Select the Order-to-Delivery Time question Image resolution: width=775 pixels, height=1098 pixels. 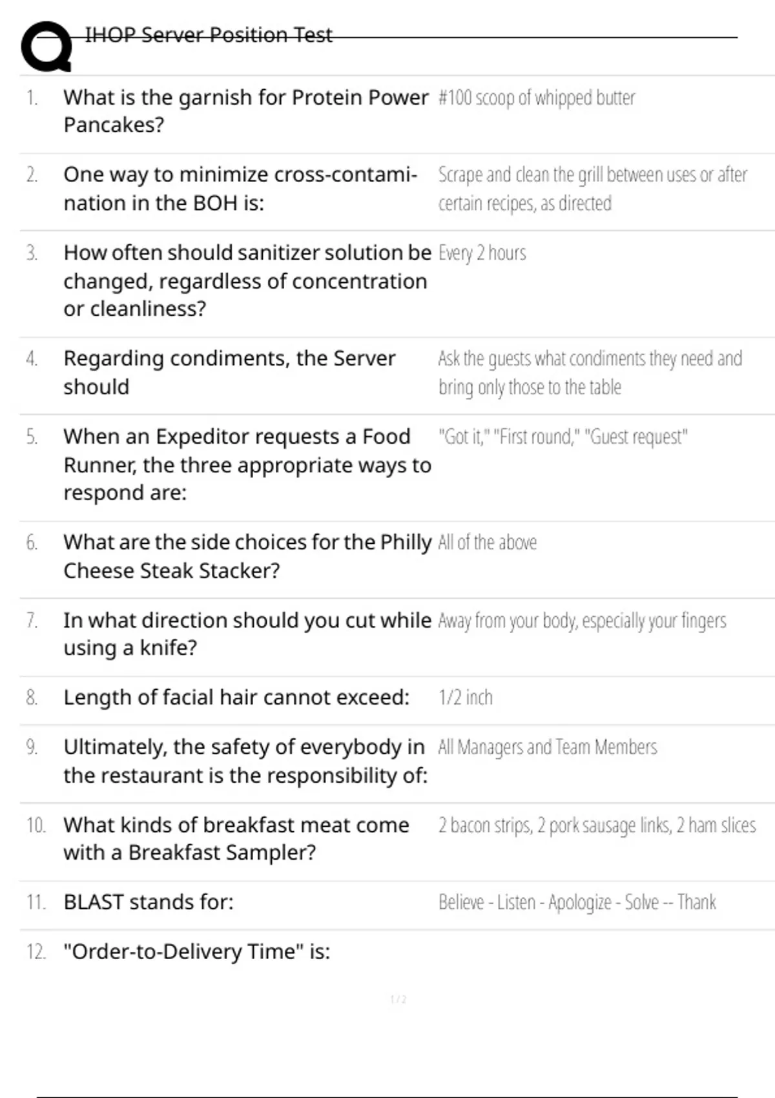click(x=196, y=951)
